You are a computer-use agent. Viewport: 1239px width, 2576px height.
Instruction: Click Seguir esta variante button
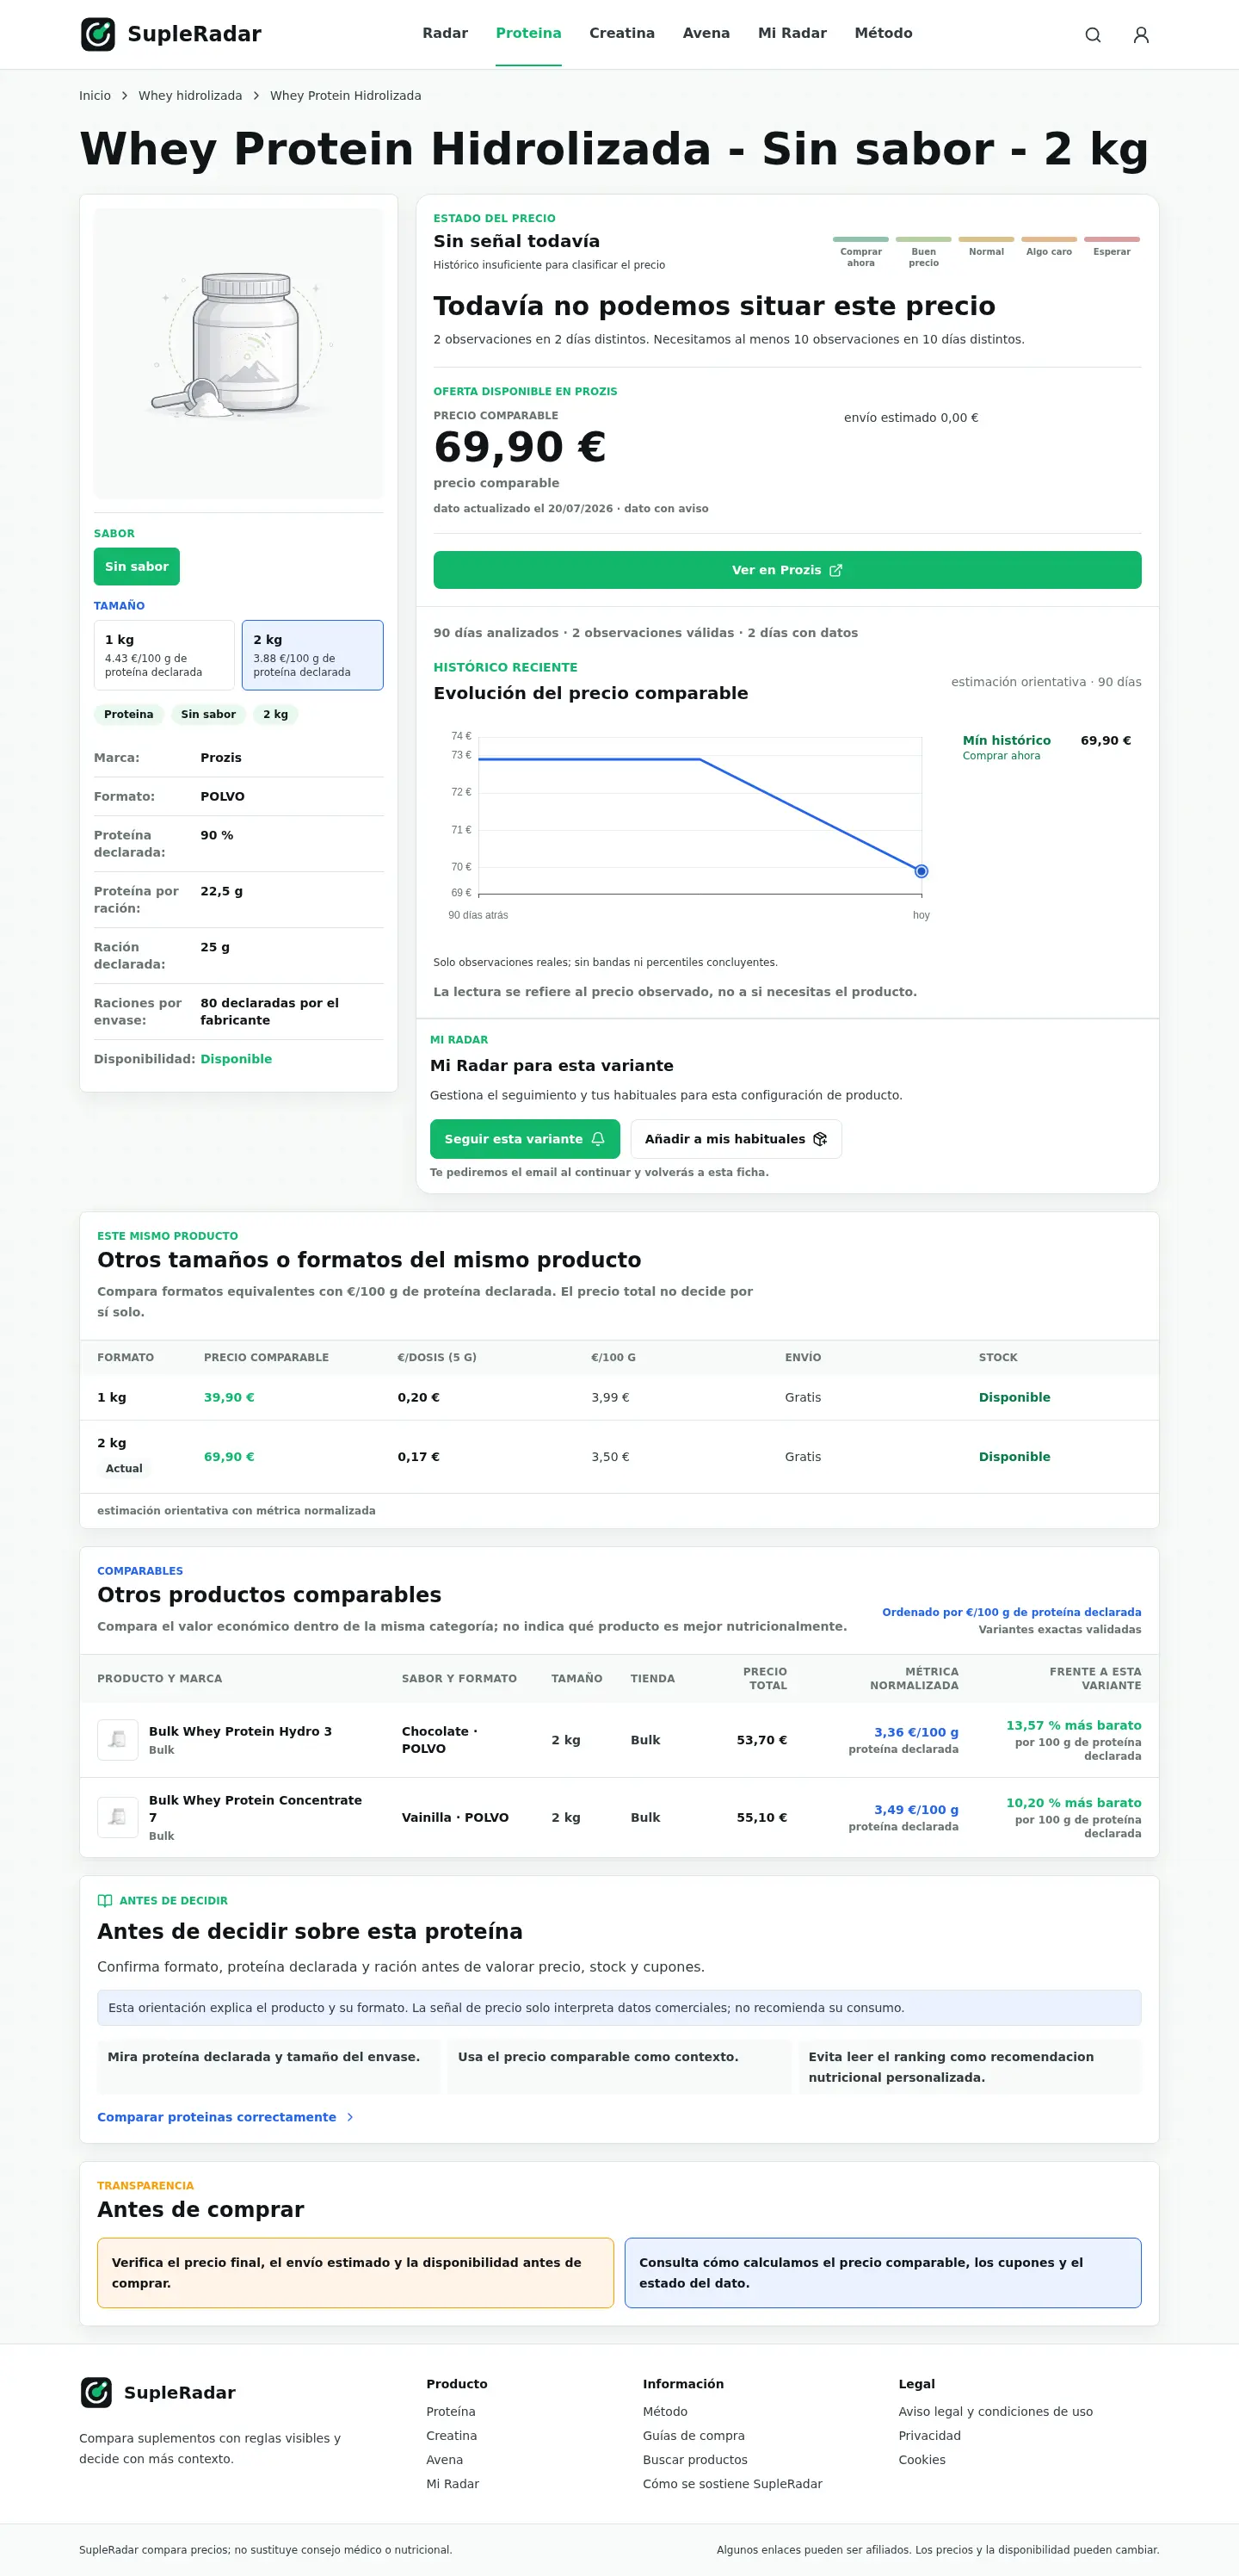point(525,1139)
